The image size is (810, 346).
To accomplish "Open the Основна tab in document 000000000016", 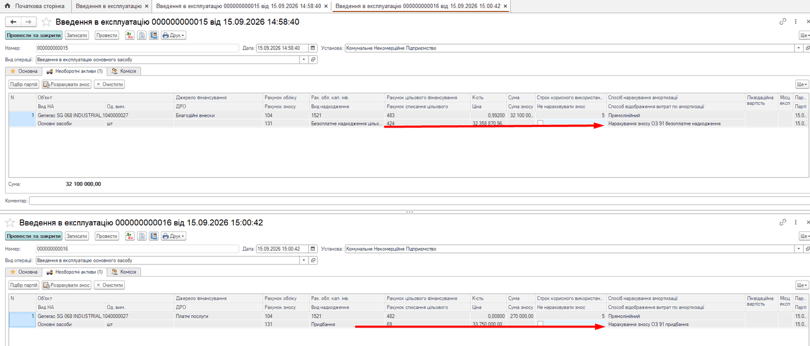I will point(24,272).
